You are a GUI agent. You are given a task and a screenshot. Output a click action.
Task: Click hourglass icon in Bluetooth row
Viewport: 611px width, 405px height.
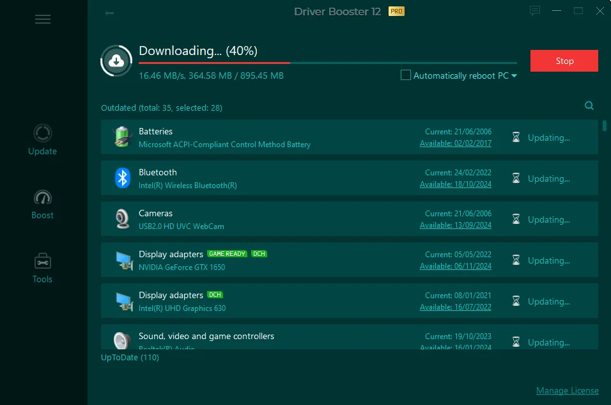tap(516, 178)
